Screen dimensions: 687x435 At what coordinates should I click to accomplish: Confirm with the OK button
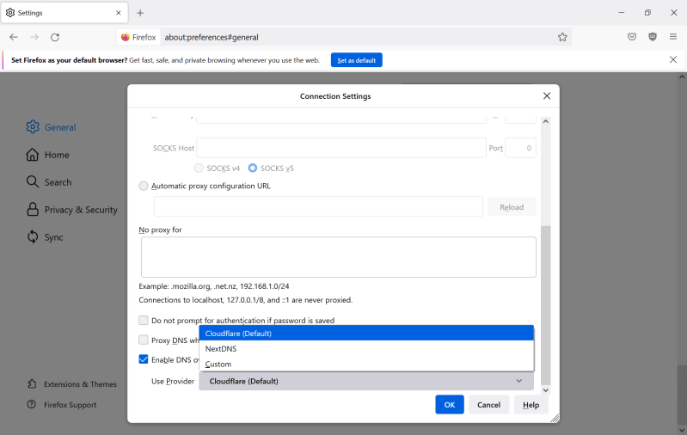pos(450,405)
